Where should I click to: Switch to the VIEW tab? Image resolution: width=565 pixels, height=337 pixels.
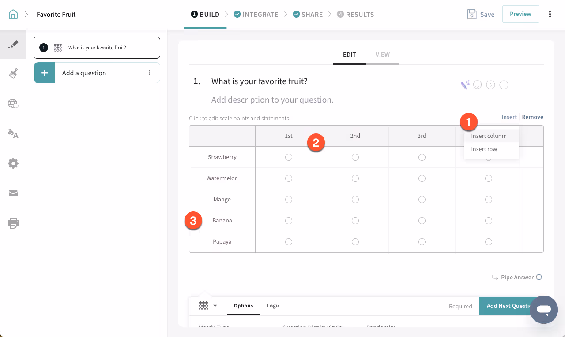coord(383,55)
